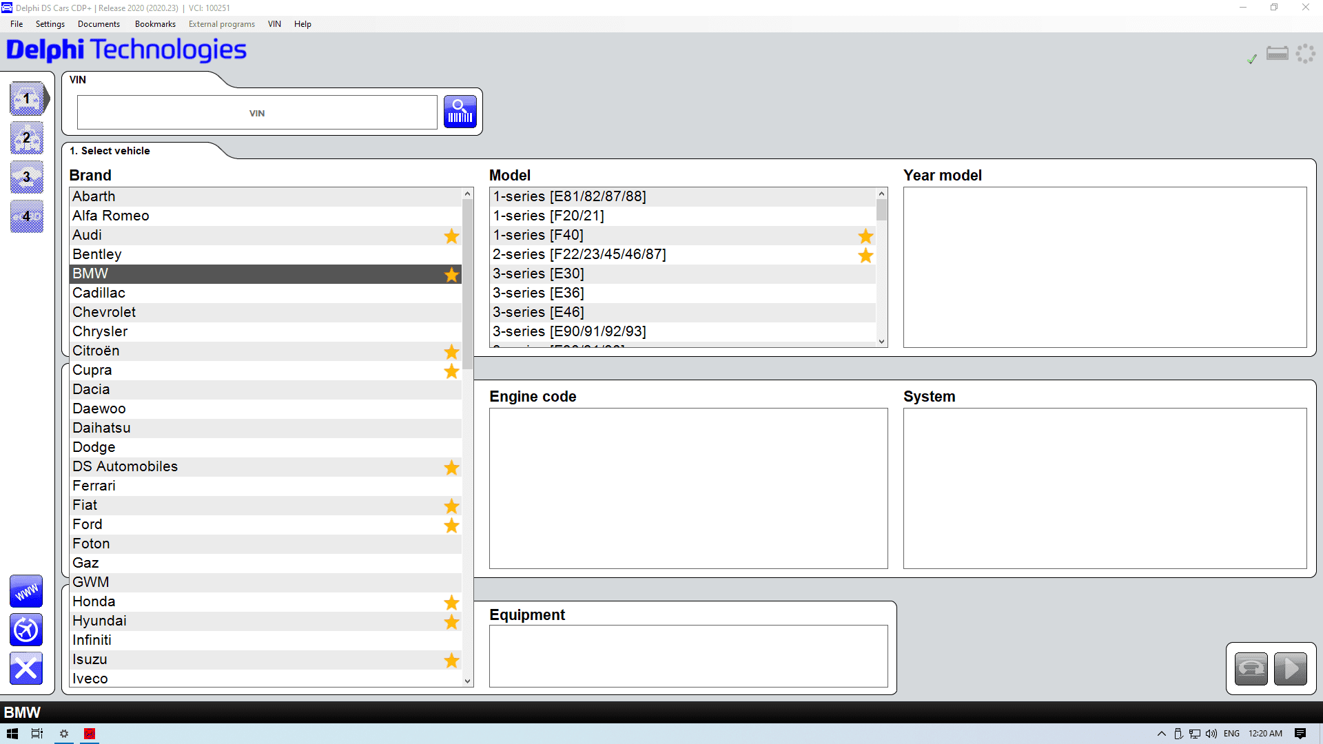Click the VIN barcode search icon
Screen dimensions: 1323x744
[x=460, y=111]
